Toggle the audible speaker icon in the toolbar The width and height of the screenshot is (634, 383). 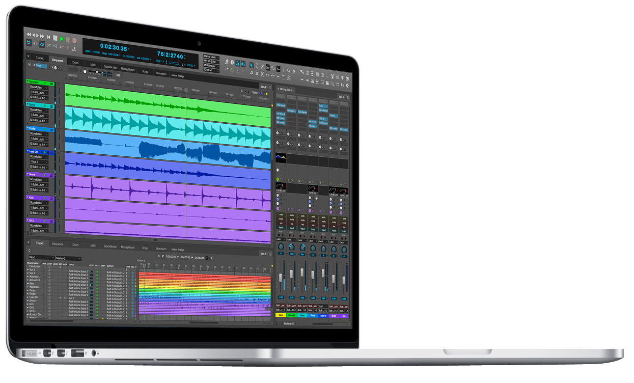pyautogui.click(x=243, y=64)
